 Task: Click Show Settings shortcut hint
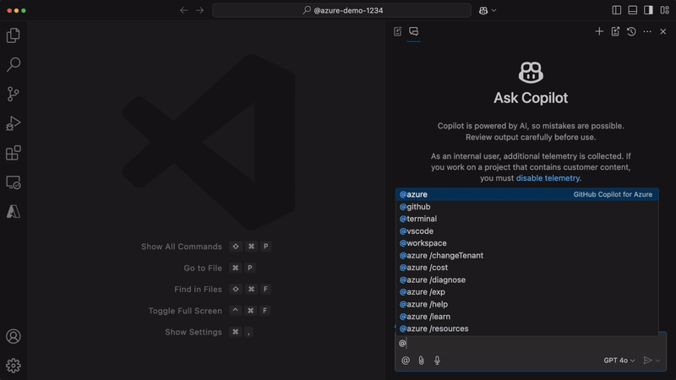[209, 332]
